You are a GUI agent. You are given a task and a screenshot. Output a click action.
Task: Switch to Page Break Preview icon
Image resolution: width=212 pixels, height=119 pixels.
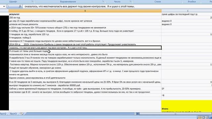point(207,118)
